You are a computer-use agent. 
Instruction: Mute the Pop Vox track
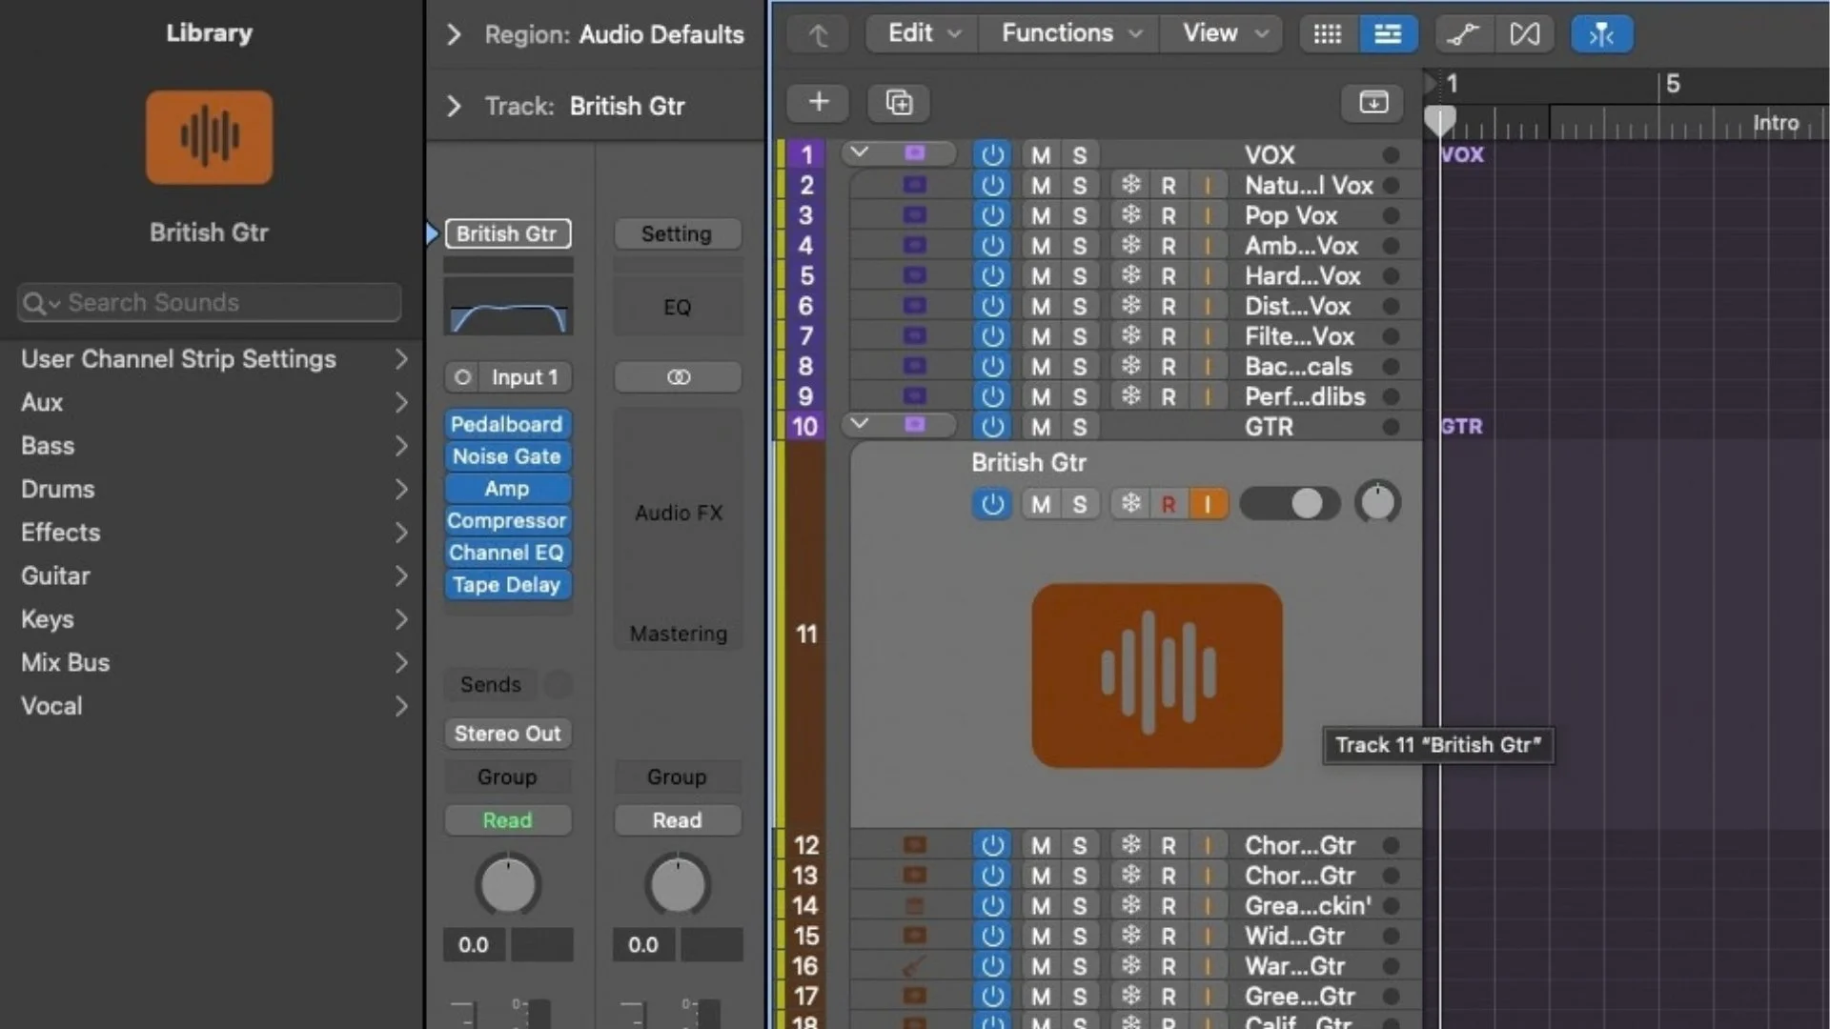(1041, 215)
